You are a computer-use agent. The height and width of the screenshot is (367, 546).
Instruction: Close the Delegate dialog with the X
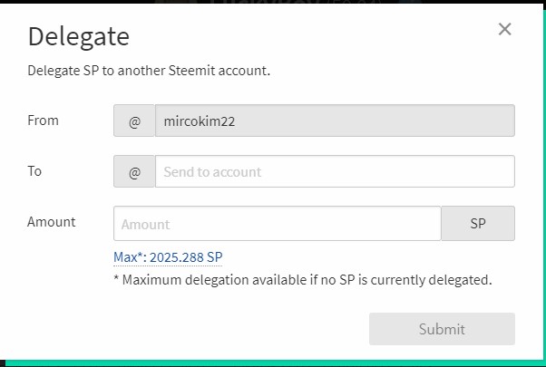(505, 29)
